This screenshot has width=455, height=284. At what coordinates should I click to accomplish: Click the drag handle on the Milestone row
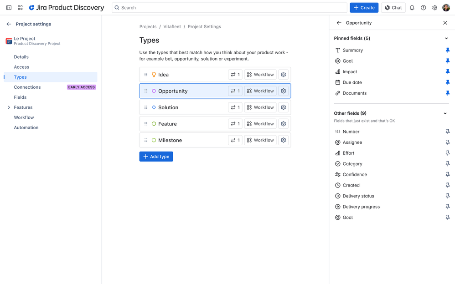146,140
